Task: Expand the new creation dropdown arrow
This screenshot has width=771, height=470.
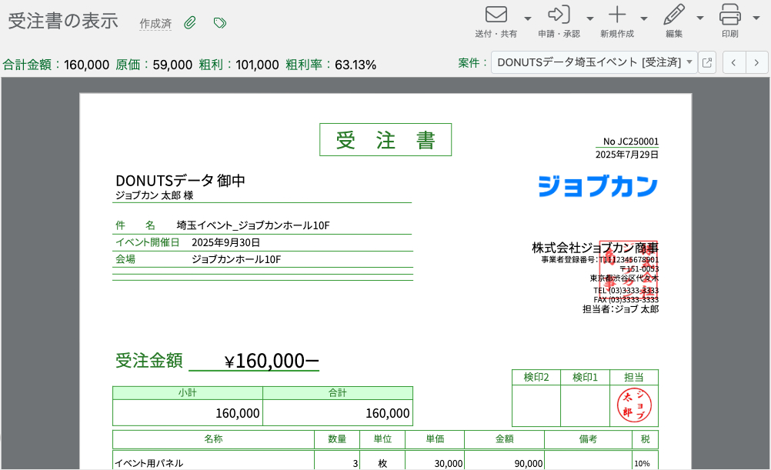Action: (644, 18)
